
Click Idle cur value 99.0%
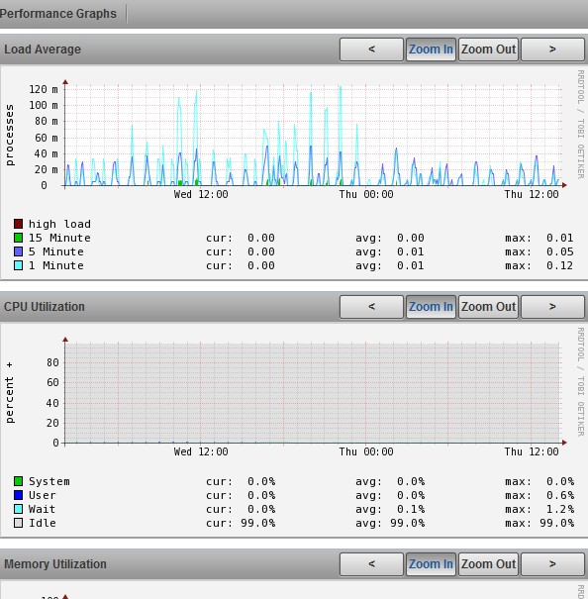point(258,523)
